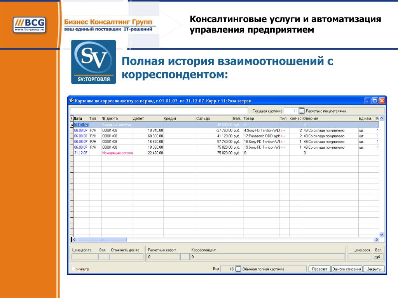This screenshot has height=298, width=398.
Task: Click the Расчетный корр-т field
Action: click(163, 257)
